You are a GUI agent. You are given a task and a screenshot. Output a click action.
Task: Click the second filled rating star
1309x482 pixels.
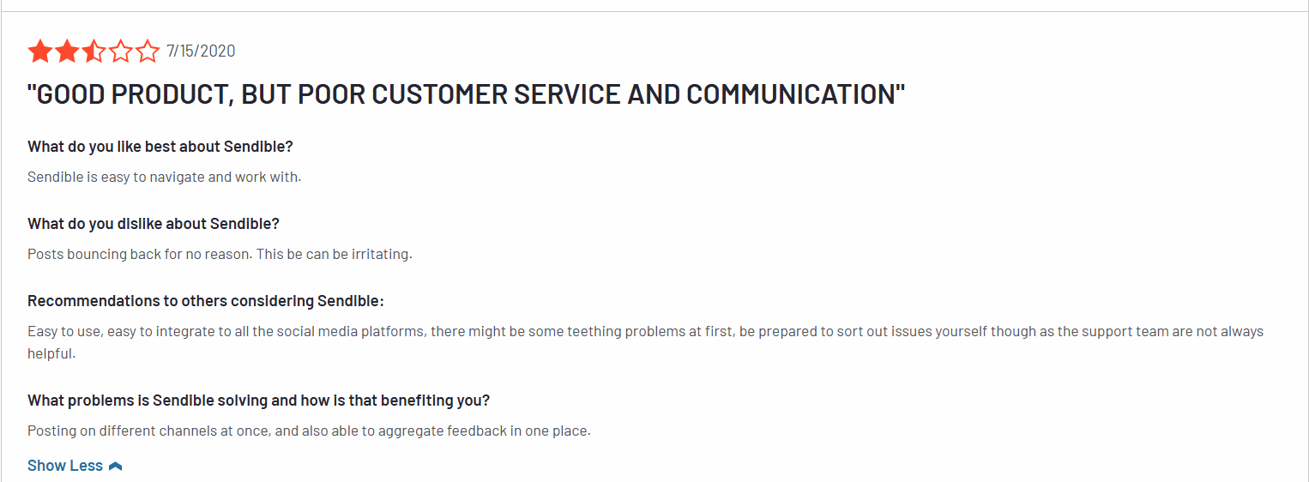pos(66,51)
